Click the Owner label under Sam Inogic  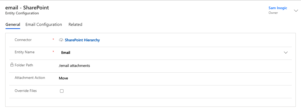click(273, 13)
